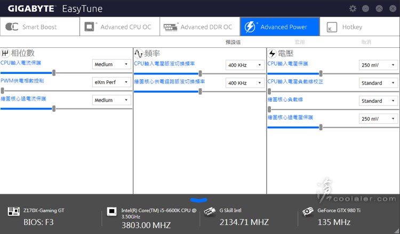Click the 繪圖核心過電流保護 slider handle

(54, 108)
